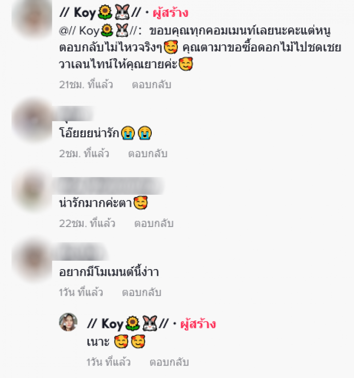The width and height of the screenshot is (354, 378).
Task: Click ตอบกลับ under the อยากมีโมเมนต์นี้ comment
Action: click(x=142, y=293)
